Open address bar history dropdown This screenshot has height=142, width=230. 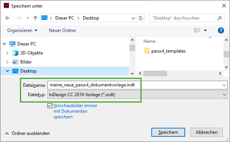(133, 18)
